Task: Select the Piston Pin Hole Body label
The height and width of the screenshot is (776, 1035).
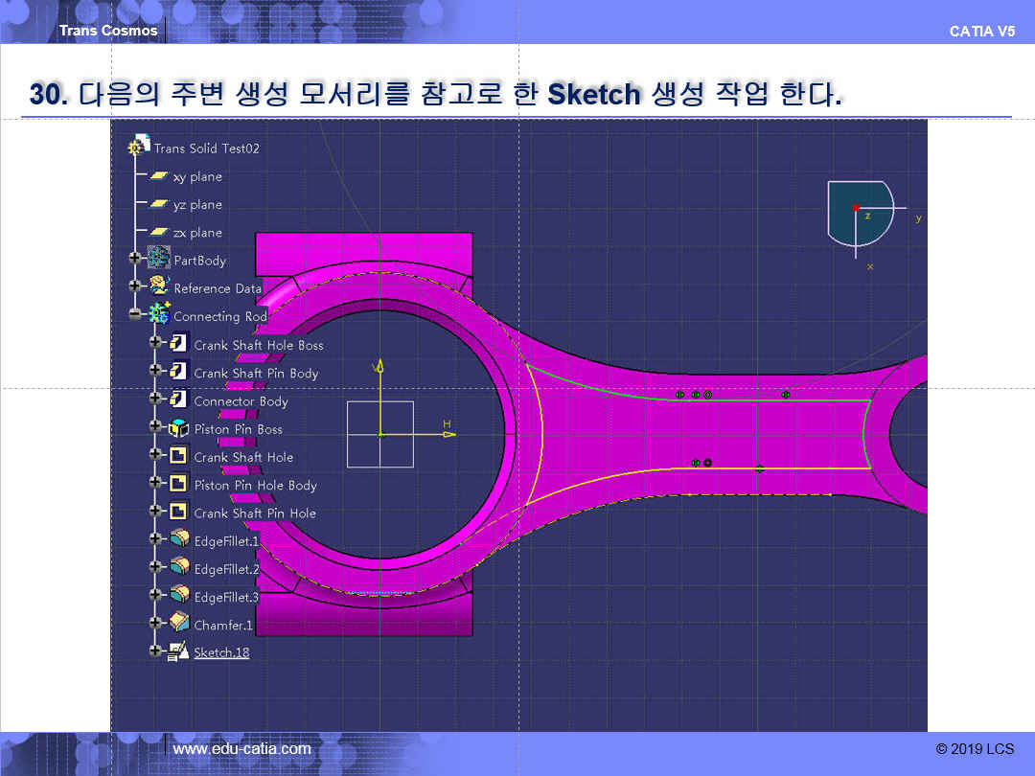Action: tap(255, 486)
